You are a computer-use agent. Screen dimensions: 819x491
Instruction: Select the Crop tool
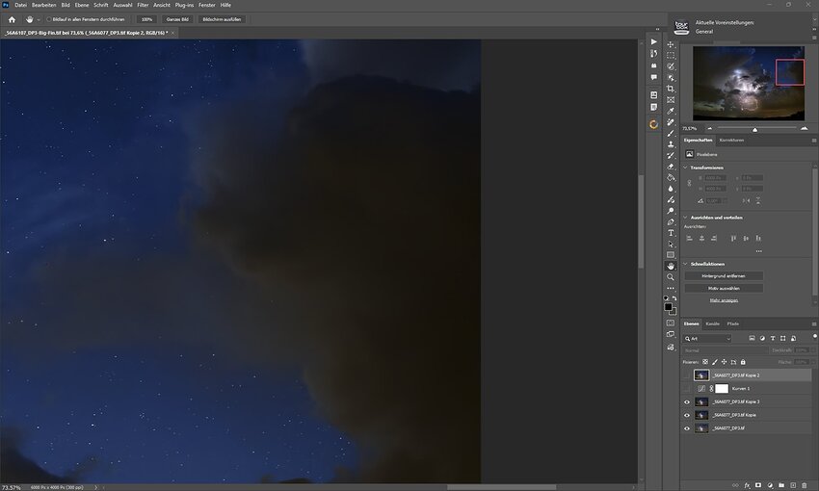tap(671, 89)
